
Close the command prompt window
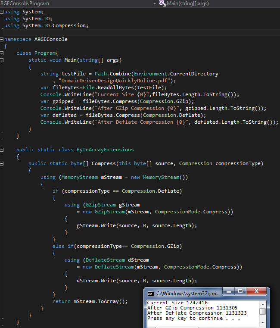coord(257,292)
